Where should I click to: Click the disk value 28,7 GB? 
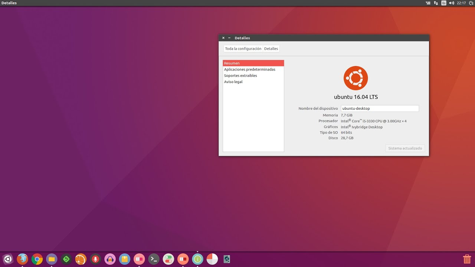pyautogui.click(x=347, y=138)
